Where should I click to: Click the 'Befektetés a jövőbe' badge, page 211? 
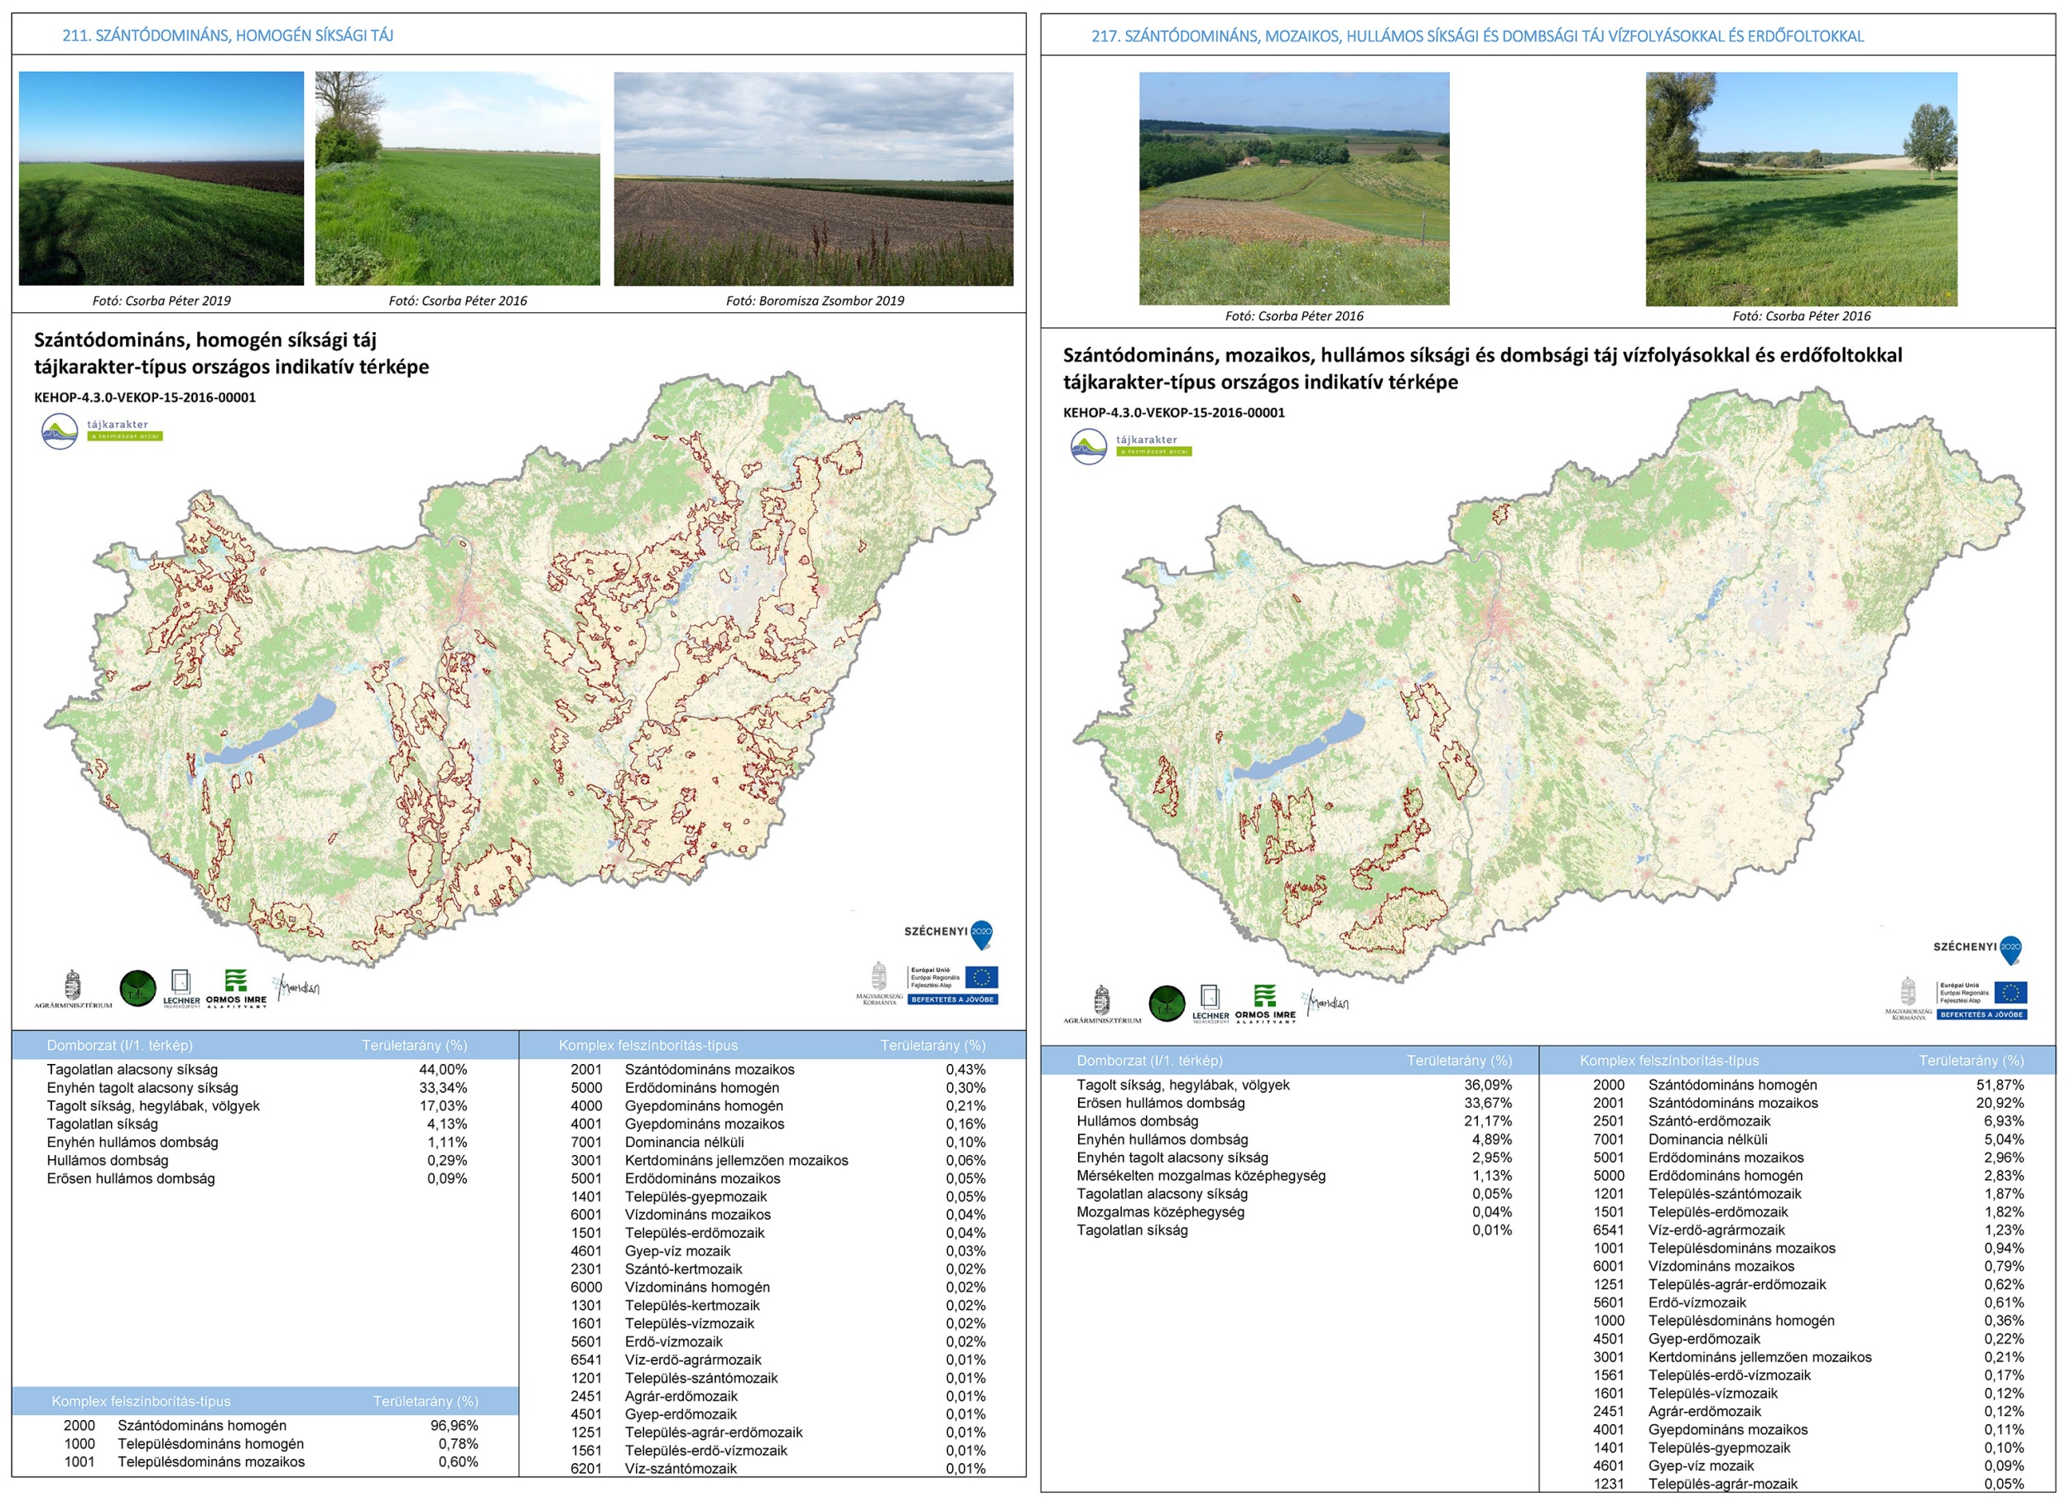pos(953,999)
